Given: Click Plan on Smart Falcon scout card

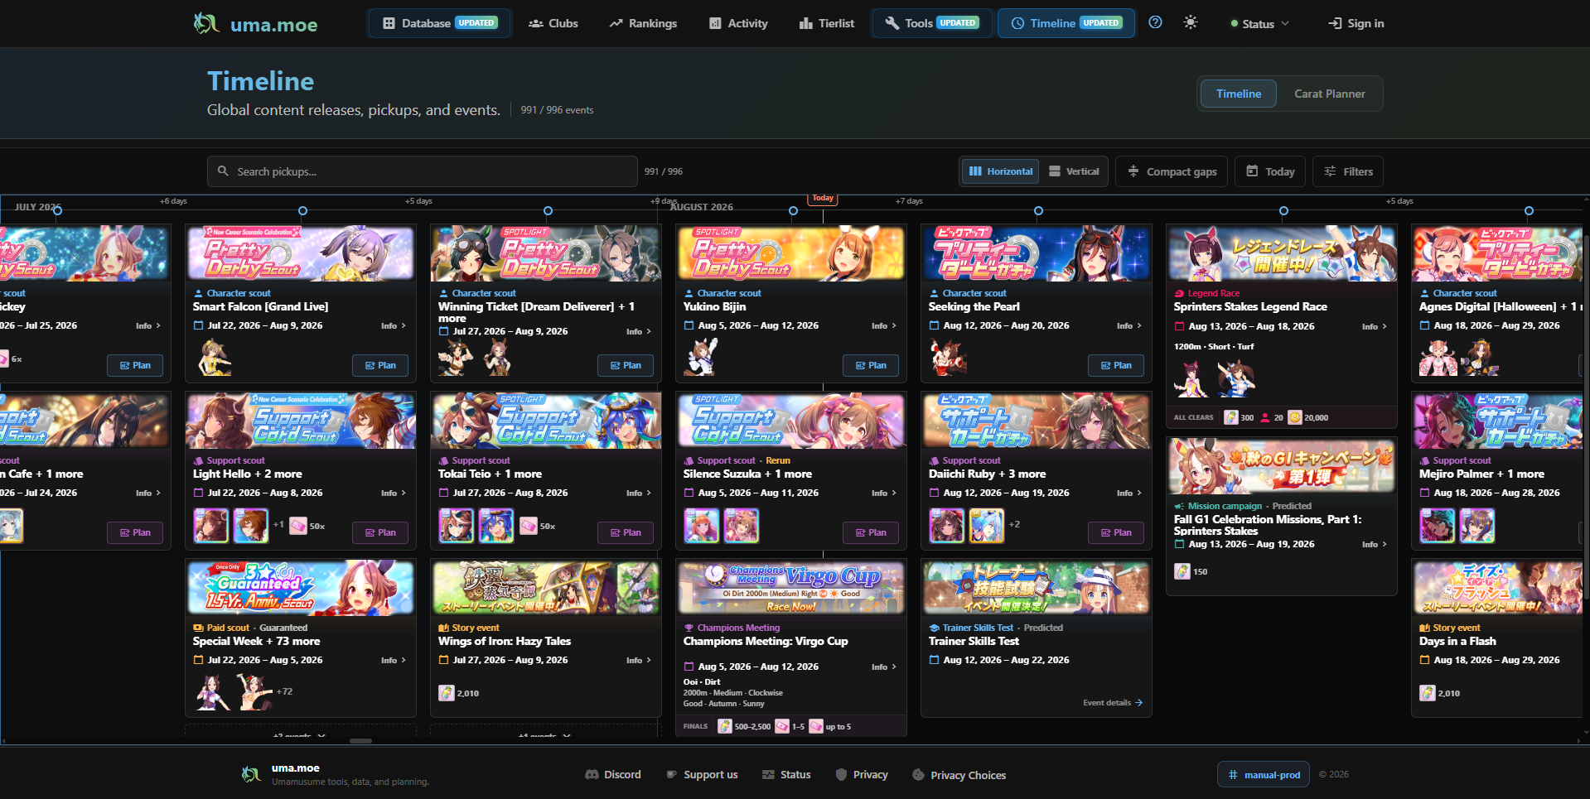Looking at the screenshot, I should [x=380, y=365].
